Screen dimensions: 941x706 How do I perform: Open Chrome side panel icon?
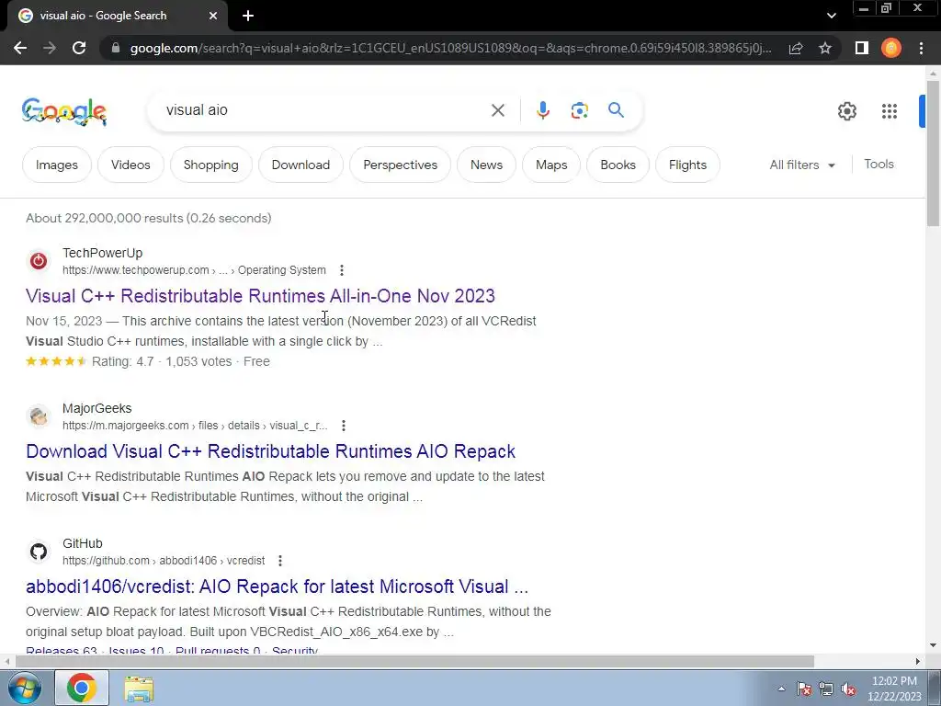pyautogui.click(x=862, y=48)
